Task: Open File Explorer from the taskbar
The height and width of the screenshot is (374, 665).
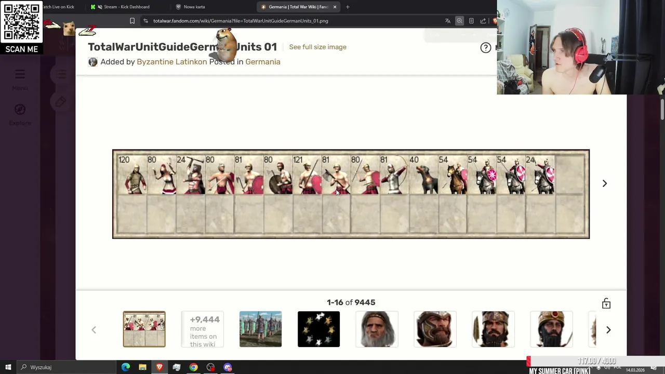Action: pyautogui.click(x=142, y=367)
